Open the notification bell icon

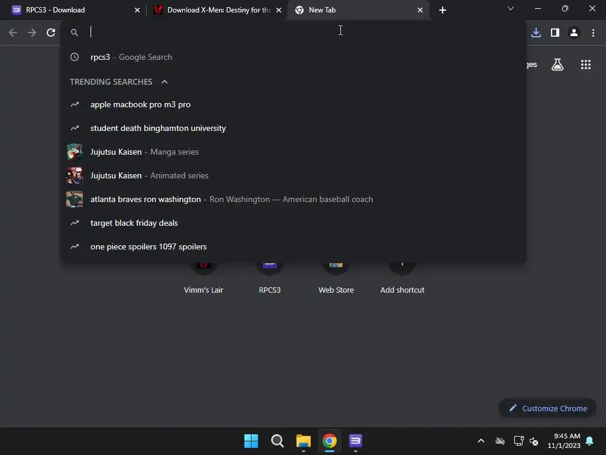pos(590,441)
